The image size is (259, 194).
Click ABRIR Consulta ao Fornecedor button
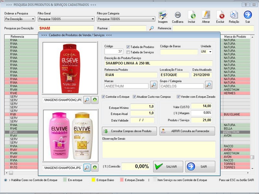click(187, 131)
